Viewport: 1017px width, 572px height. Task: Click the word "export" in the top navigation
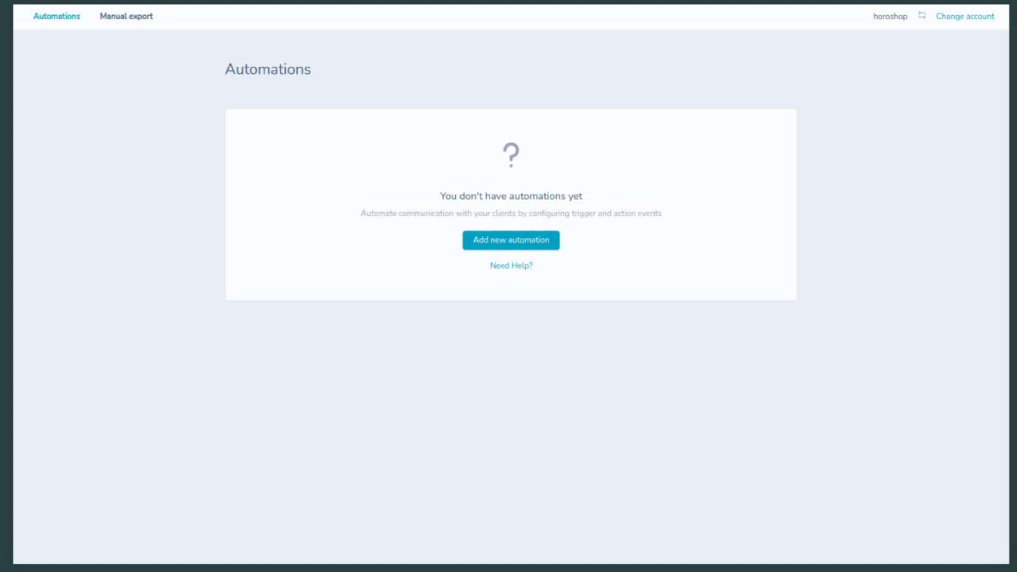pos(141,17)
